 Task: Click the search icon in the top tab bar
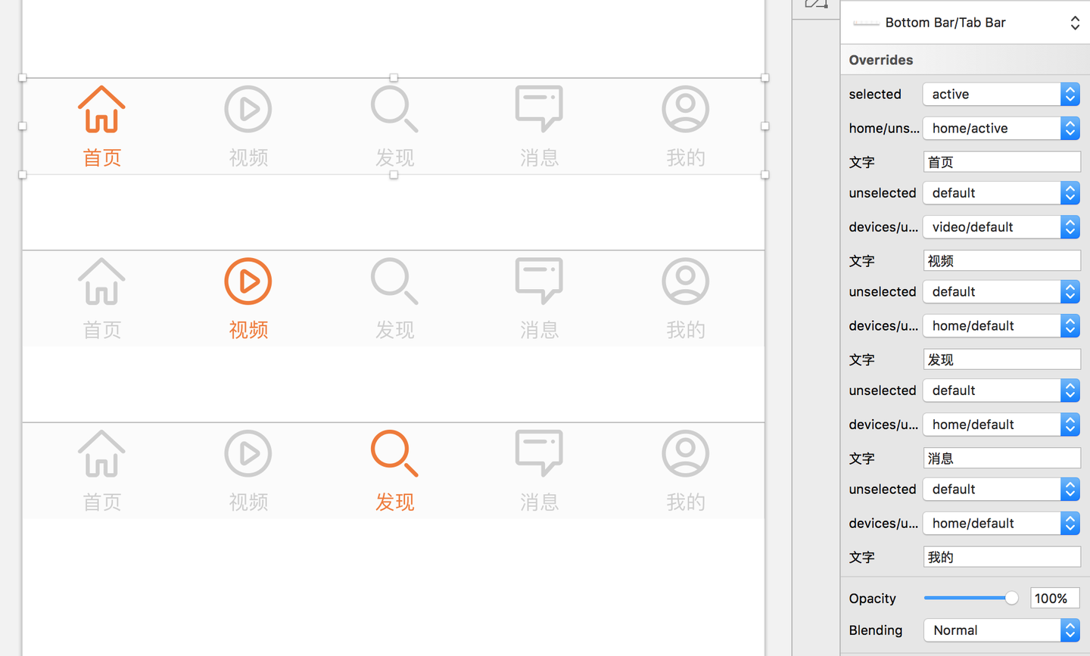coord(394,108)
